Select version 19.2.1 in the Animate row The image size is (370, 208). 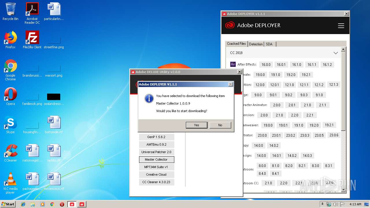306,75
